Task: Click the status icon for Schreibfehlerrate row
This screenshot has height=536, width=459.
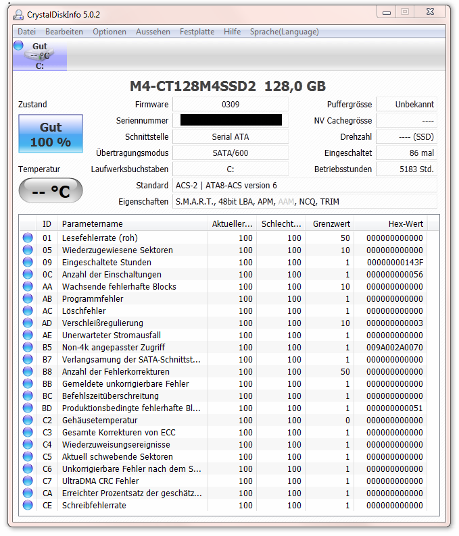Action: (28, 505)
